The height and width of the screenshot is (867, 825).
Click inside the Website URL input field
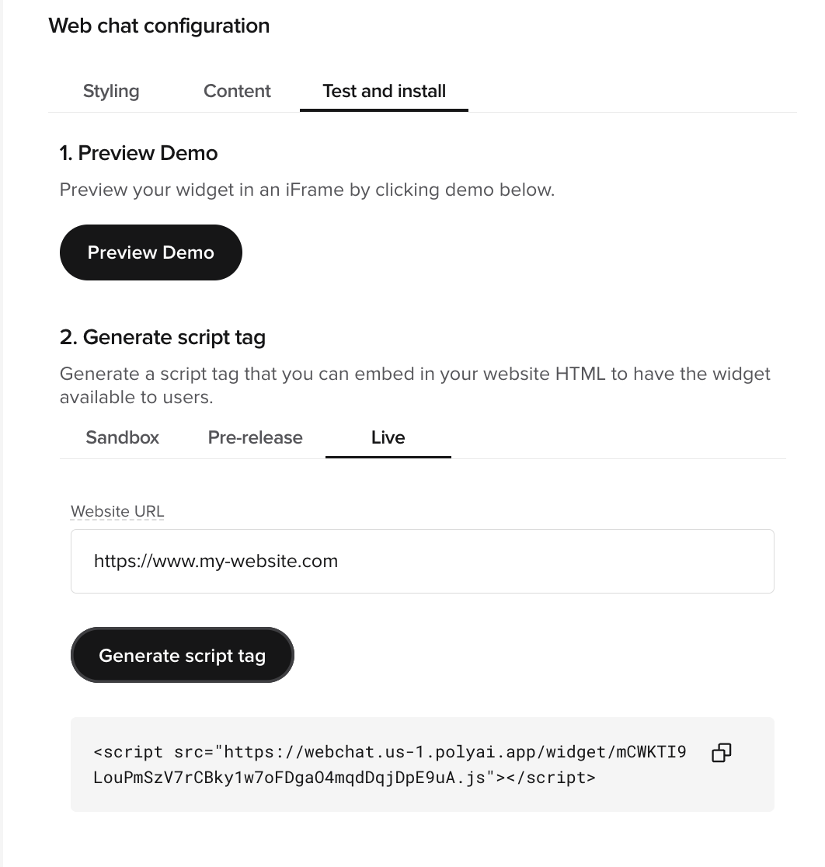(x=423, y=561)
